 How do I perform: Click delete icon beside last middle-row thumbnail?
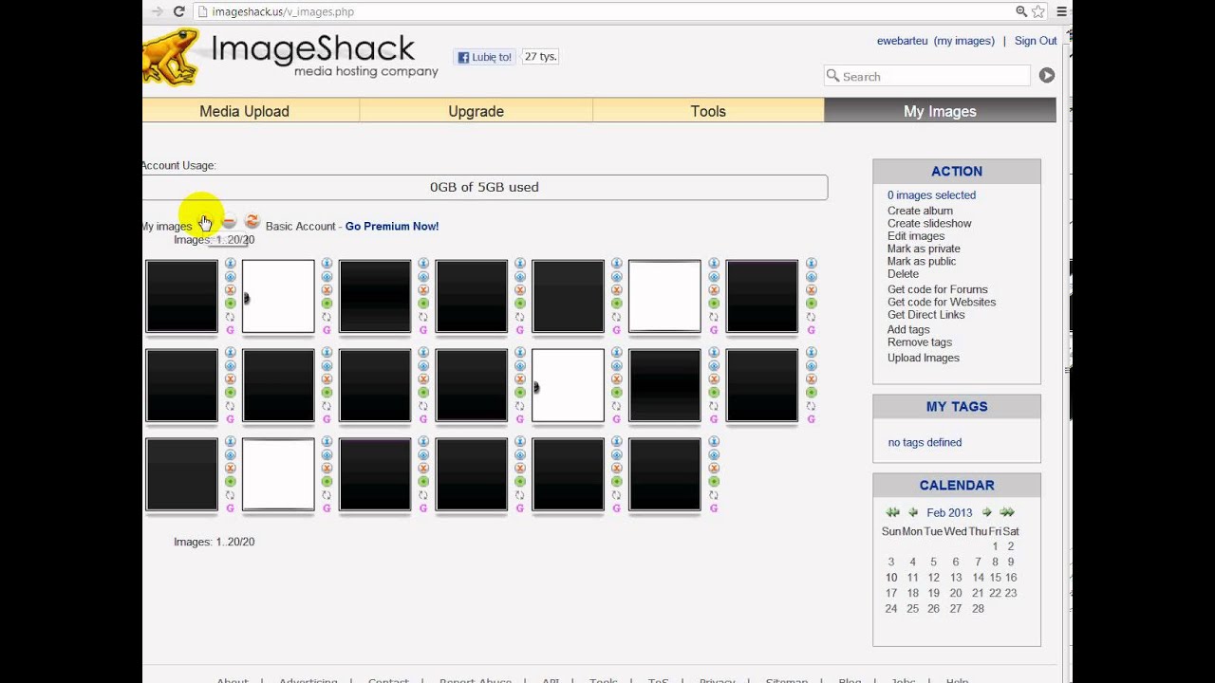click(x=811, y=379)
